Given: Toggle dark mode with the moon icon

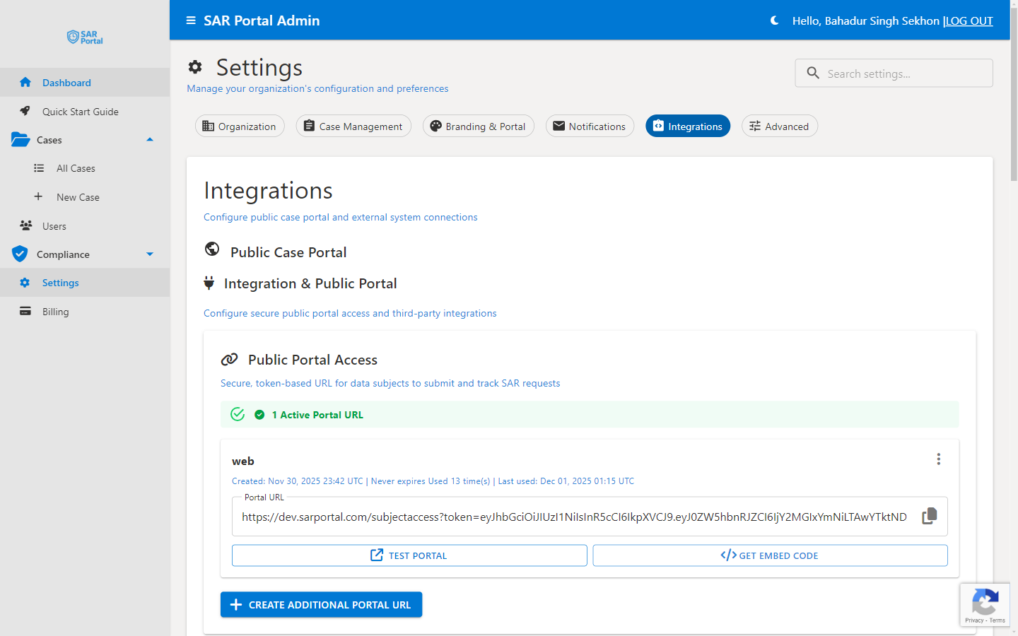Looking at the screenshot, I should pyautogui.click(x=774, y=21).
